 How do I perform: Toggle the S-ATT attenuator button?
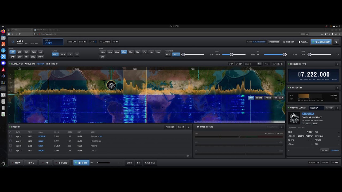pos(176,54)
